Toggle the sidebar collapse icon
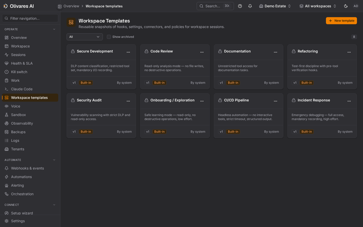 click(x=60, y=7)
